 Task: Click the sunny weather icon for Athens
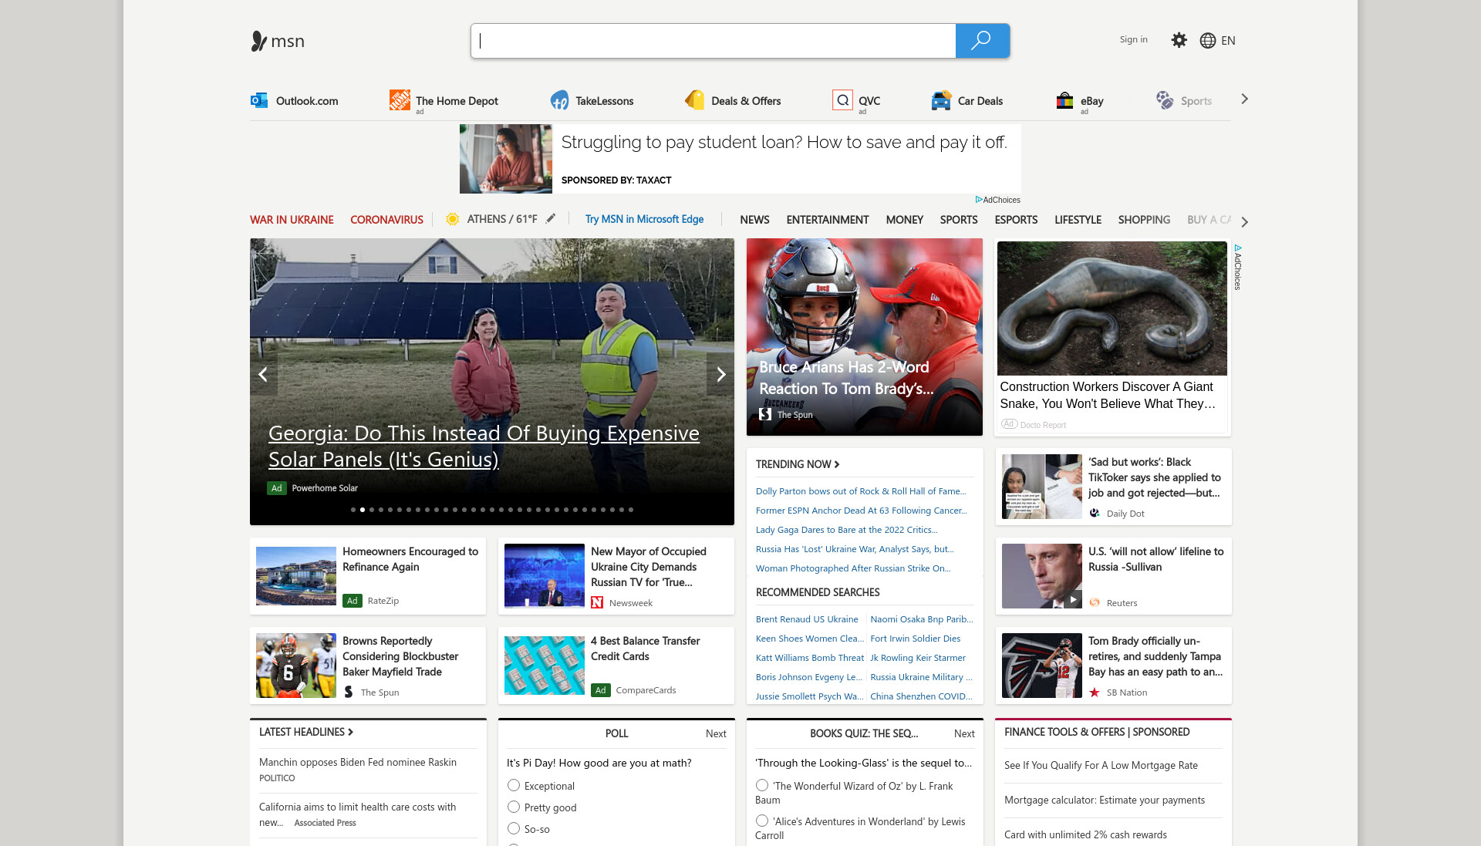point(452,219)
